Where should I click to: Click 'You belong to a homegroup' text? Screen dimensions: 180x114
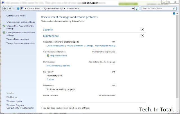[102, 62]
